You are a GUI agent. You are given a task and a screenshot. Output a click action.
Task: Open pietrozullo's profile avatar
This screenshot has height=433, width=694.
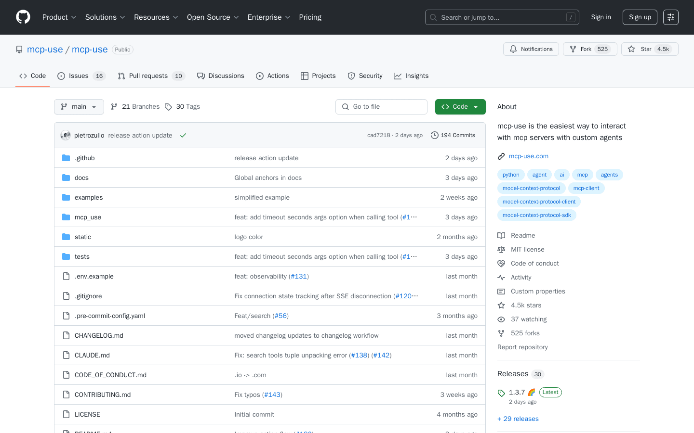click(x=65, y=135)
